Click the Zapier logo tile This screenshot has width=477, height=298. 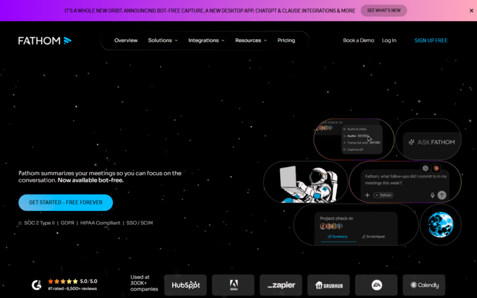pos(281,285)
